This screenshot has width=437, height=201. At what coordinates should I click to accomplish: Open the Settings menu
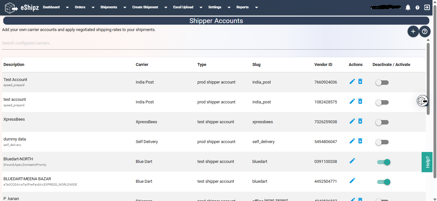pyautogui.click(x=214, y=7)
